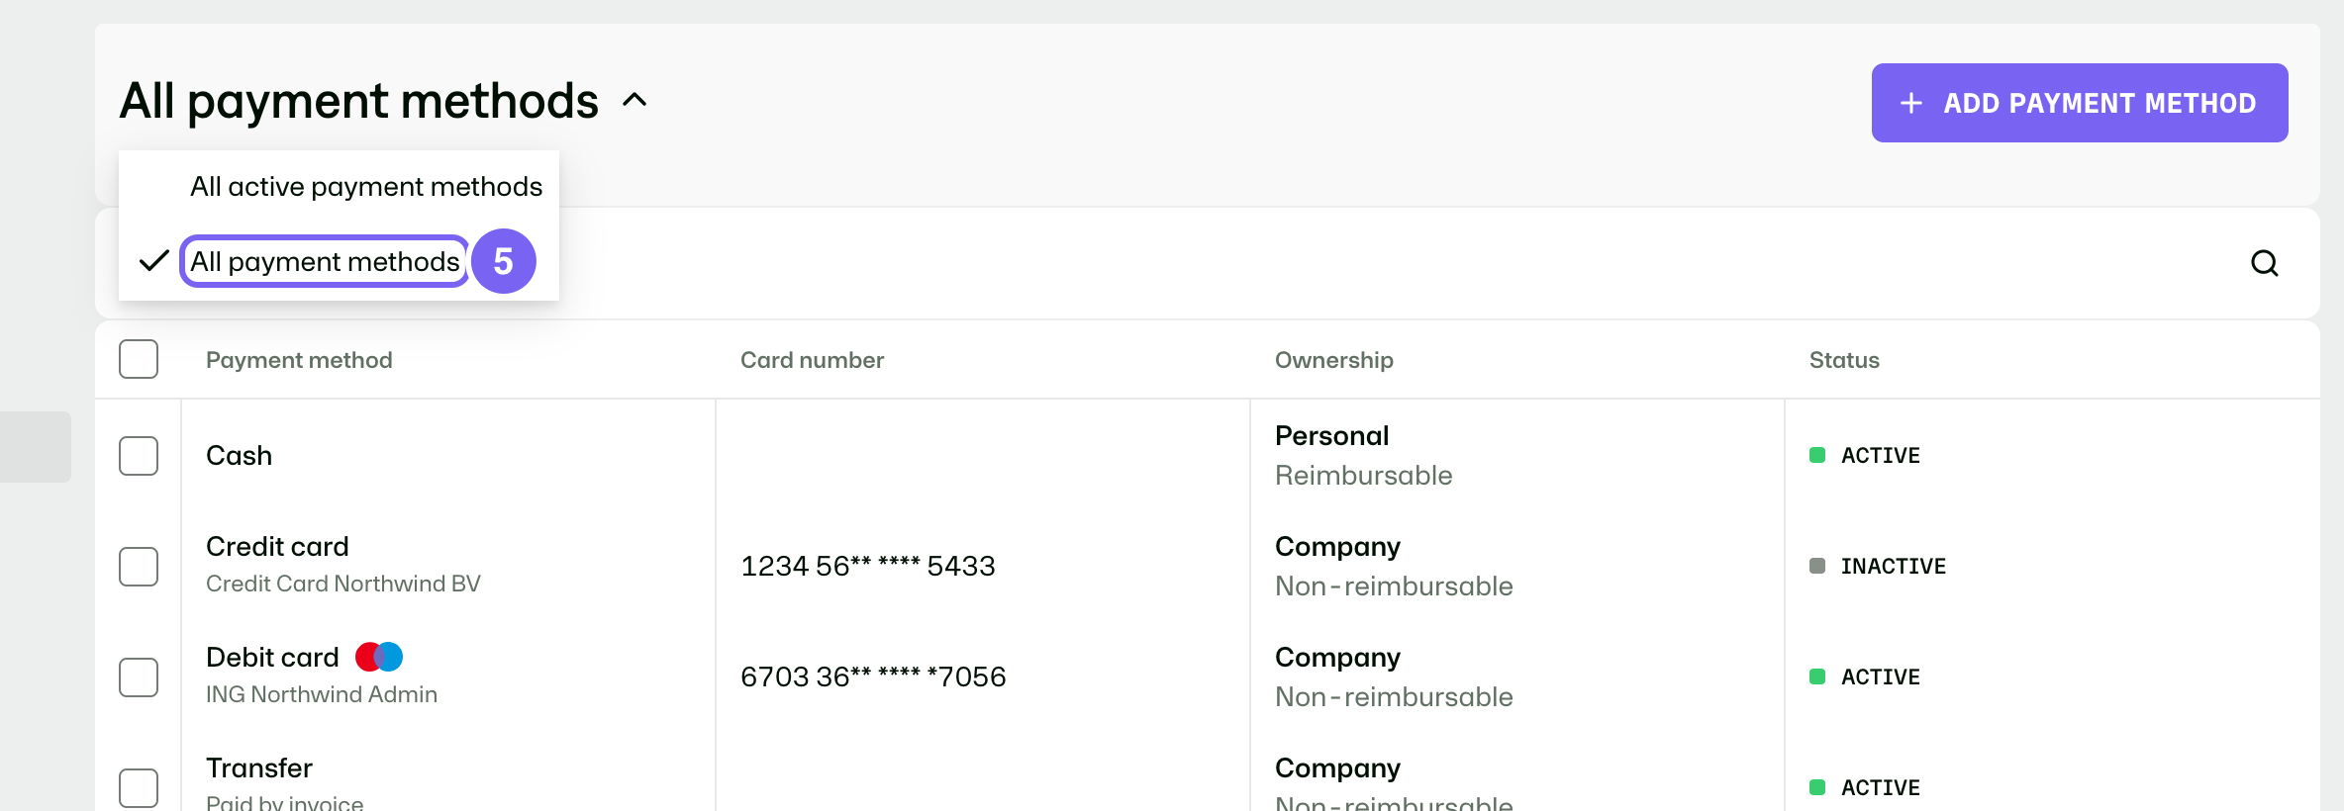Image resolution: width=2344 pixels, height=811 pixels.
Task: Select the checked All payment methods option
Action: click(x=325, y=261)
